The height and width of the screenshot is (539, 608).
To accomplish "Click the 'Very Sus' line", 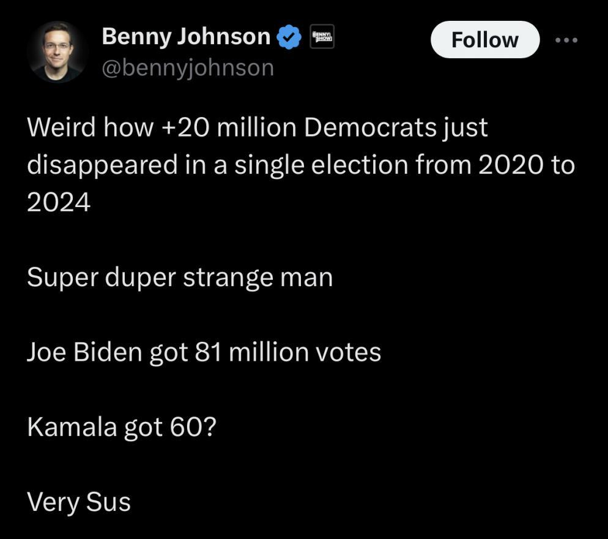I will pyautogui.click(x=79, y=502).
